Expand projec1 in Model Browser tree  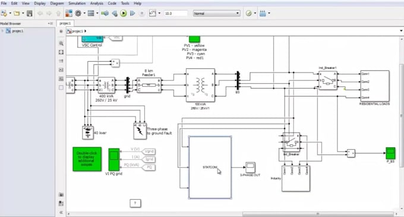coord(2,31)
